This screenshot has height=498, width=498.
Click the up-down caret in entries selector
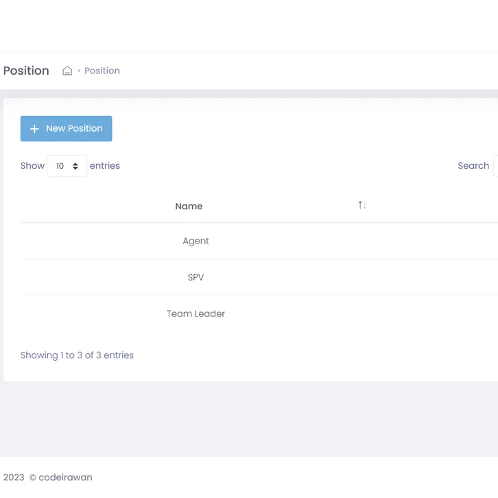click(x=75, y=166)
